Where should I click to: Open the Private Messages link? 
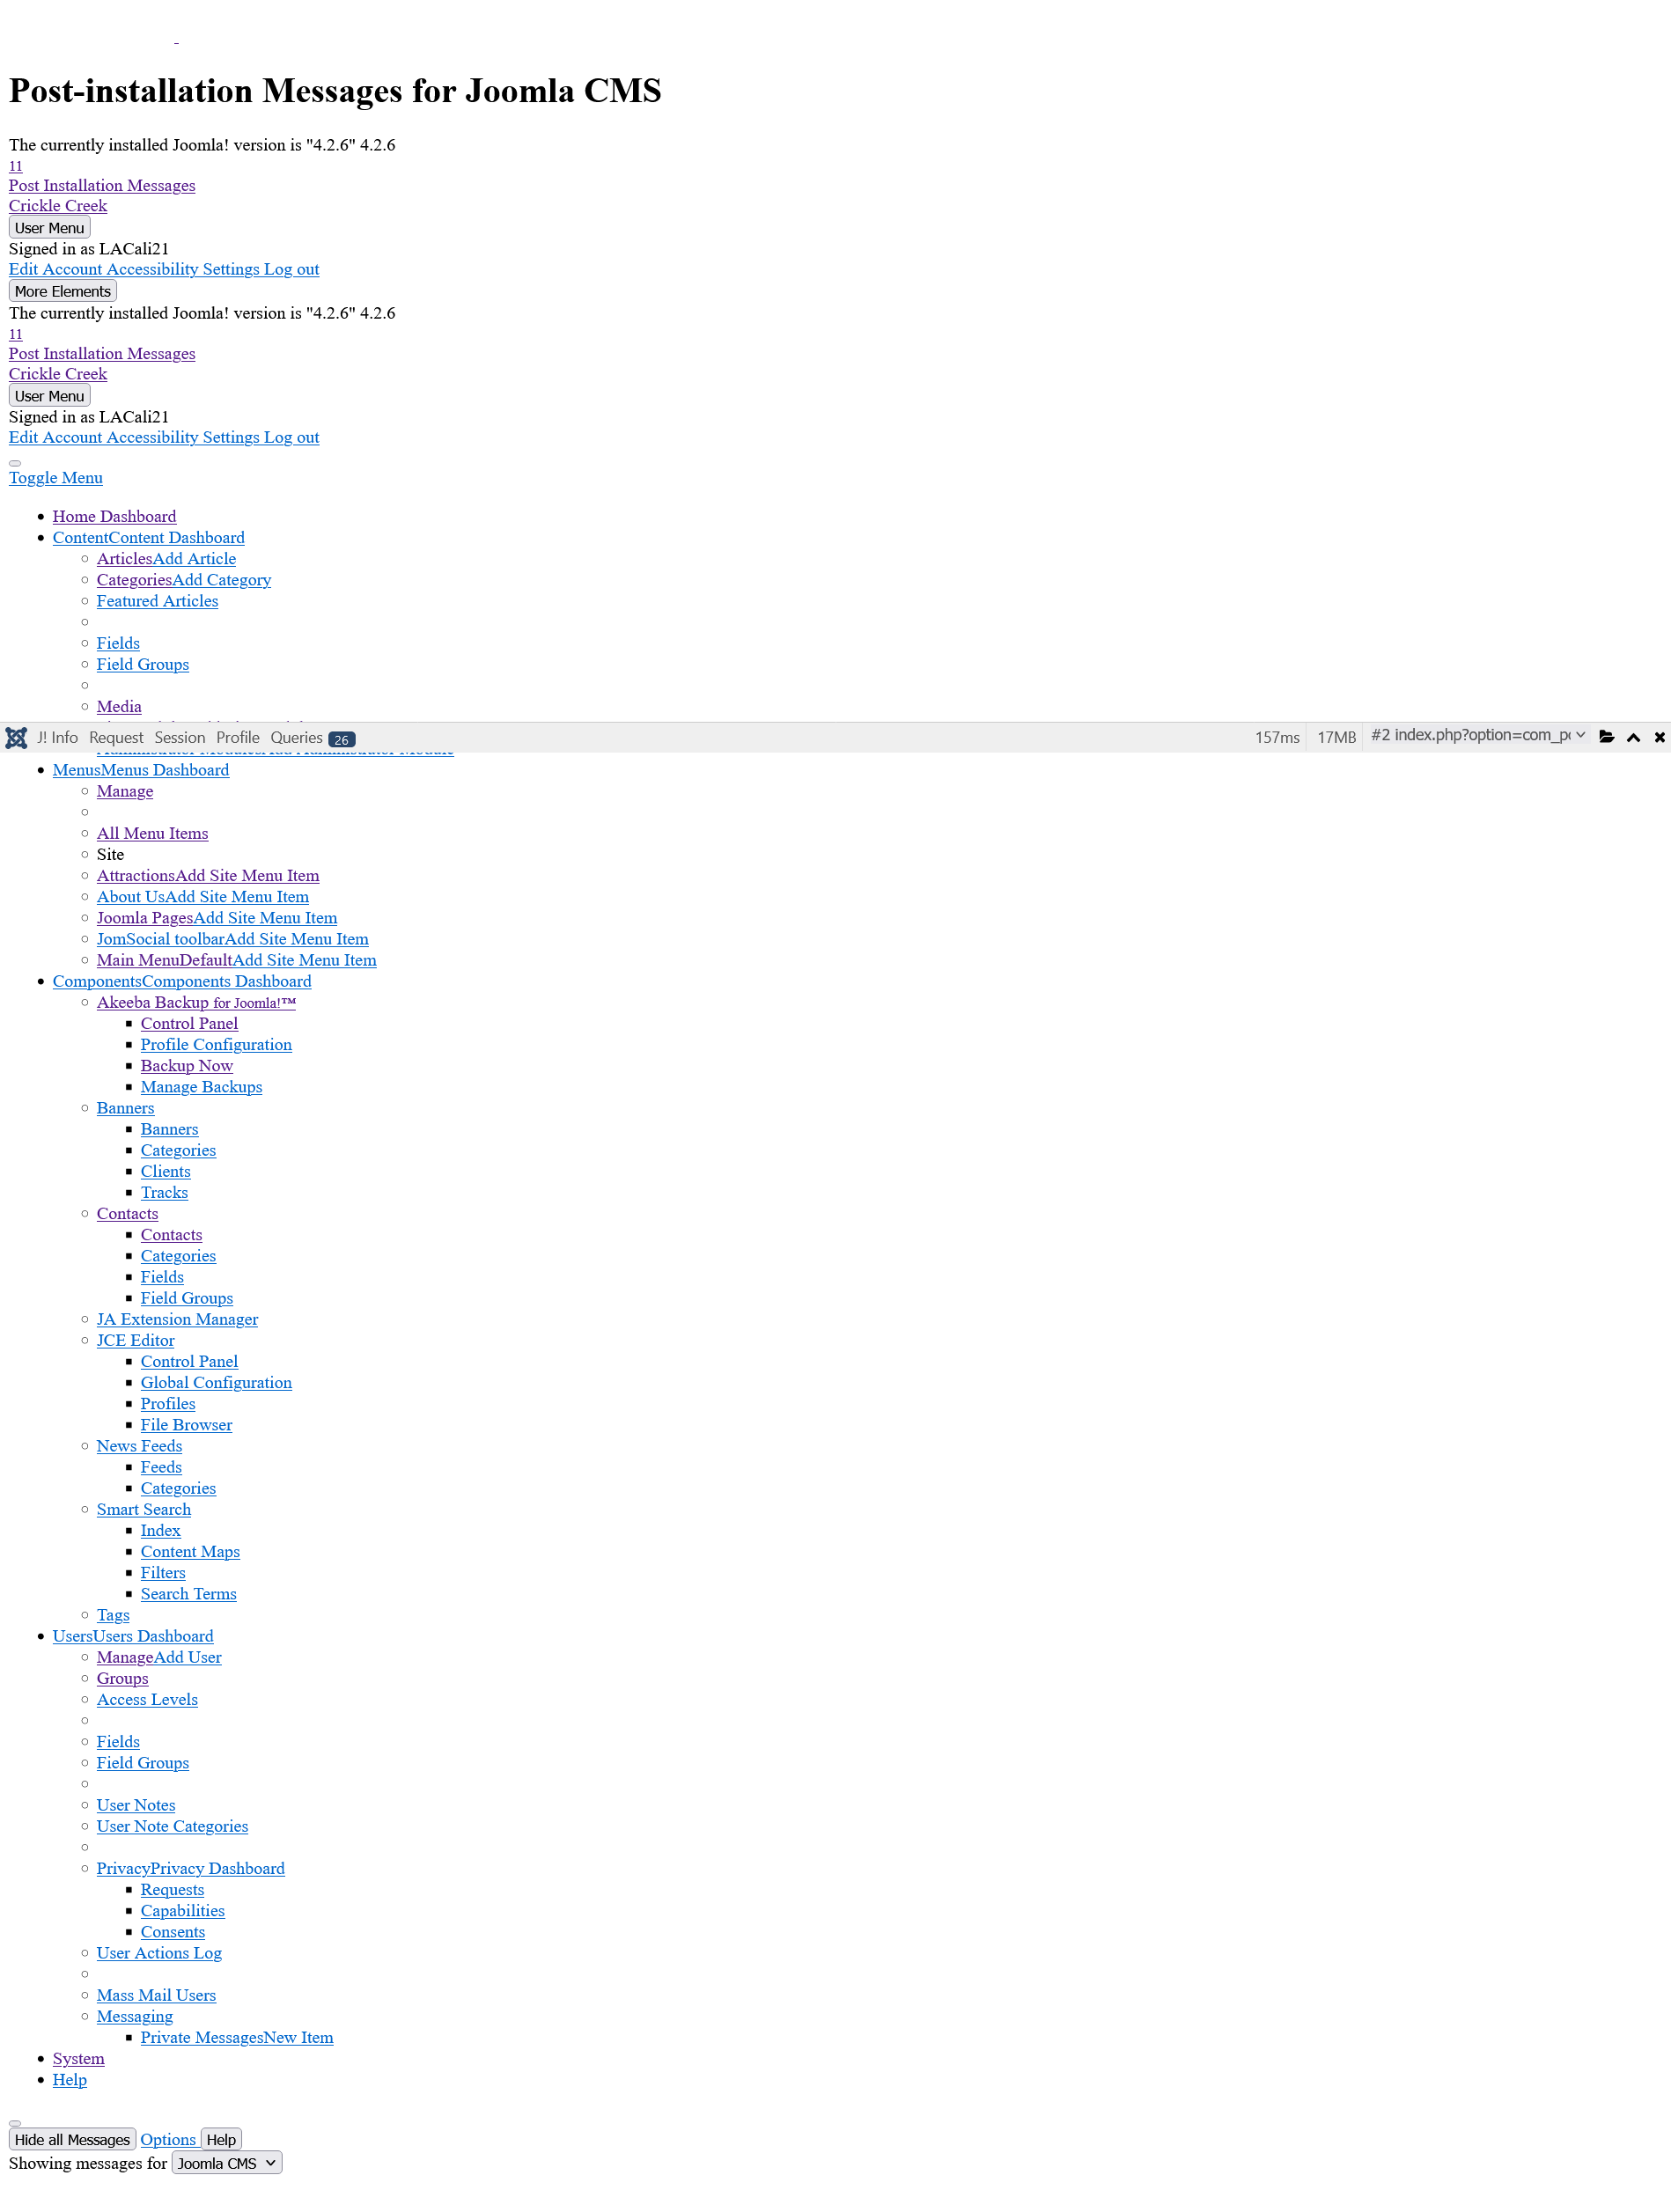[202, 2038]
